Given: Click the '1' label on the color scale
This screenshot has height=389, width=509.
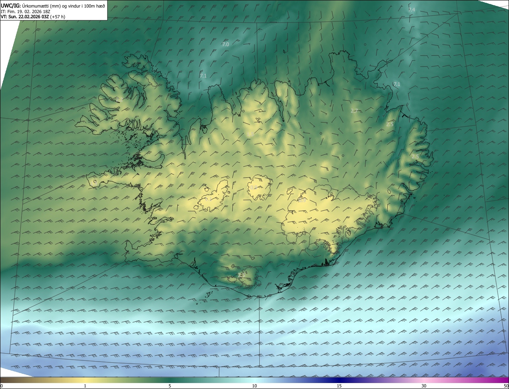Looking at the screenshot, I should (x=85, y=386).
